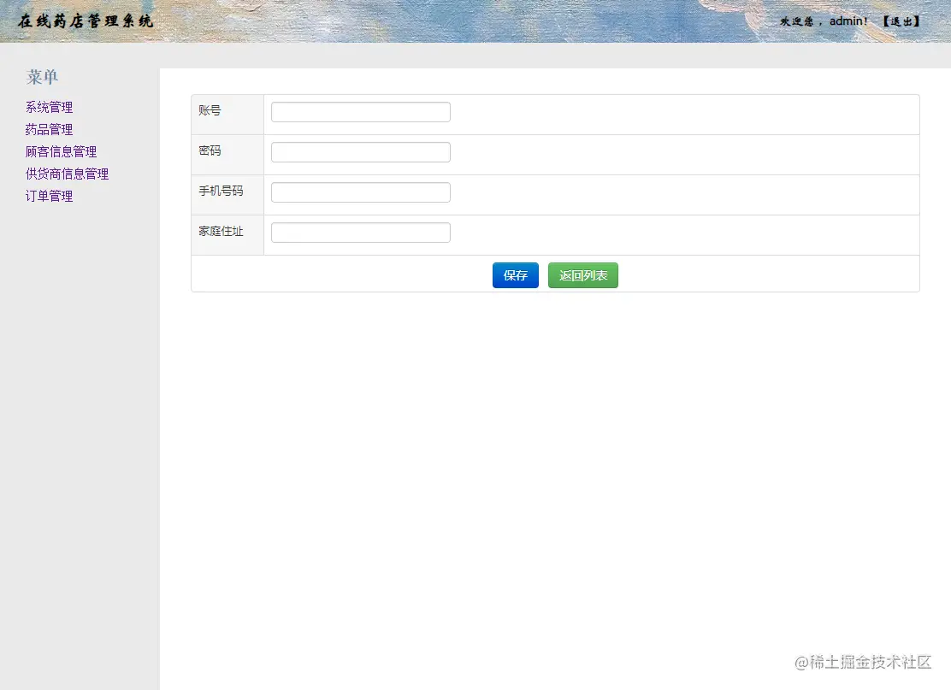Screen dimensions: 951x690
Task: Click inside the 账号 account input field
Action: click(x=359, y=111)
